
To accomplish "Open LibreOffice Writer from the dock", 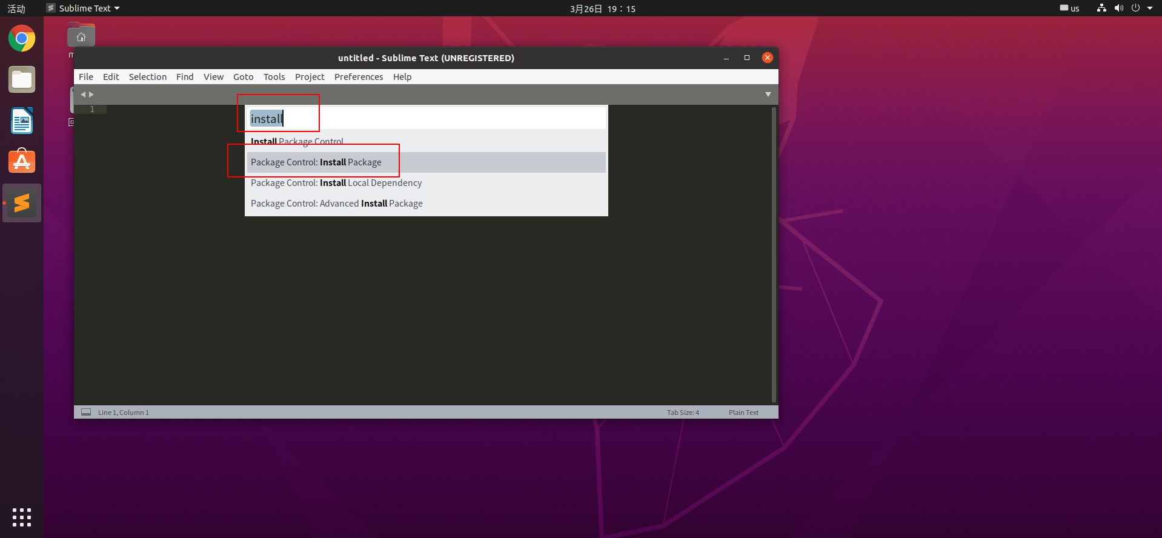I will tap(22, 121).
